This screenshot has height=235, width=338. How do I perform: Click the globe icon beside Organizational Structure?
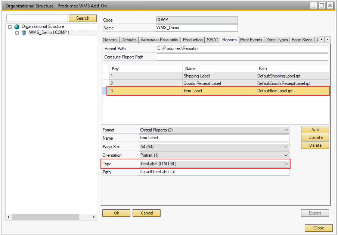(17, 27)
